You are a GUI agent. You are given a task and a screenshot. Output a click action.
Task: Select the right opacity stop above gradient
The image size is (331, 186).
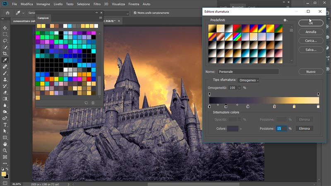coord(318,94)
